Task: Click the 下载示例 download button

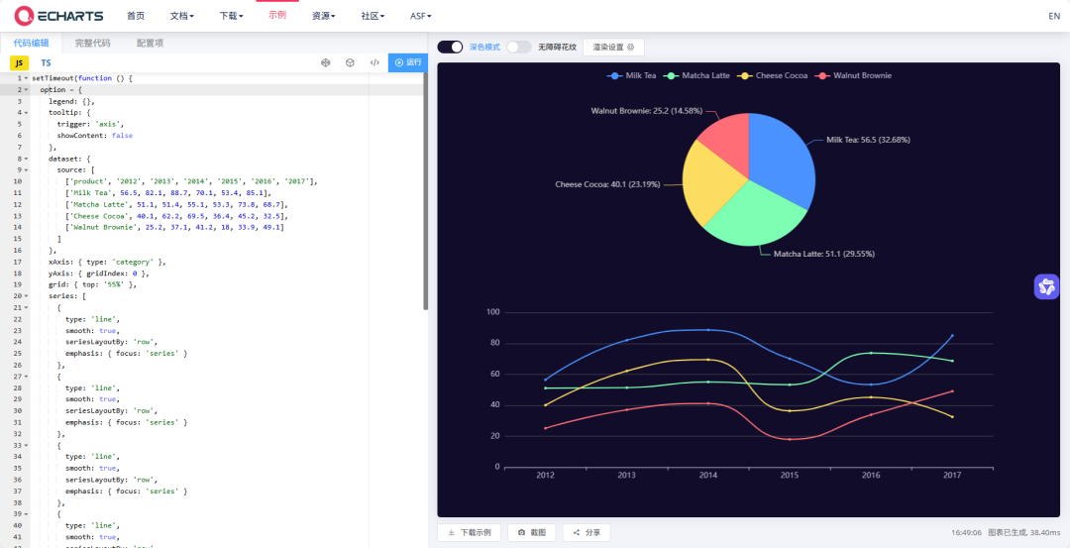Action: pyautogui.click(x=469, y=532)
